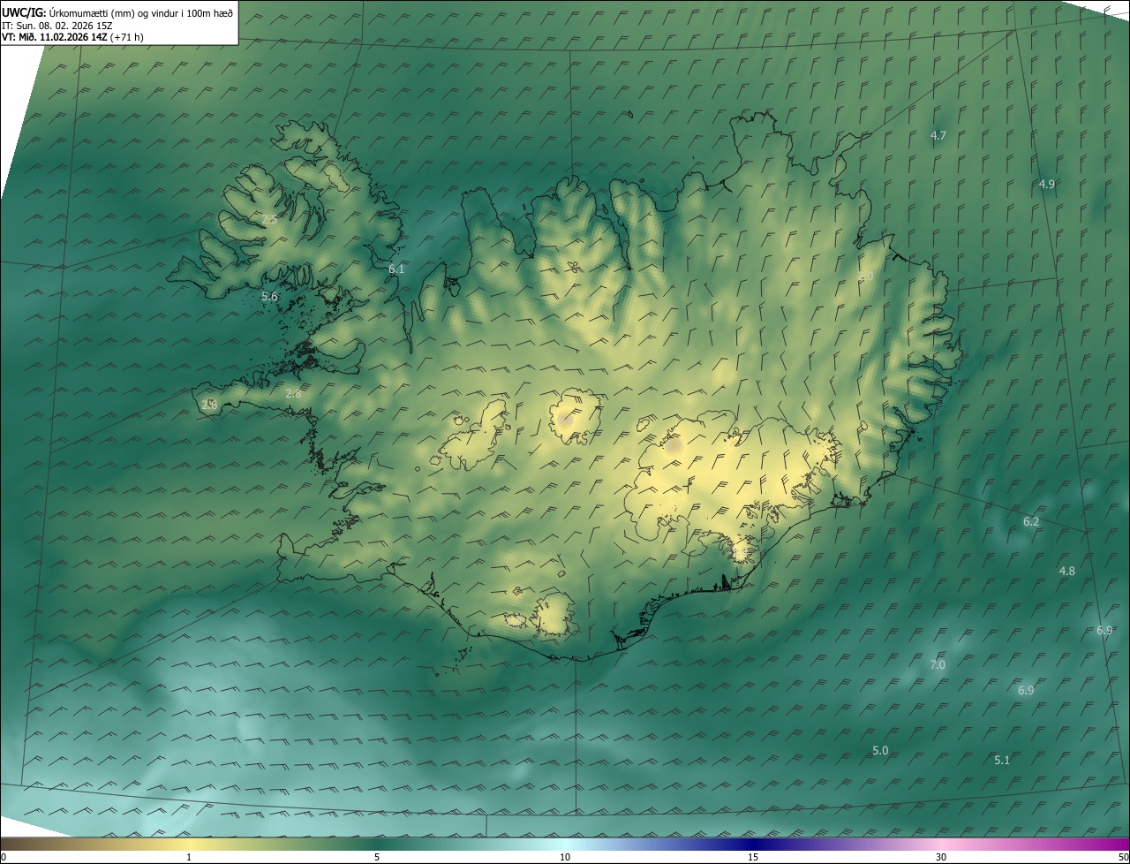Click the color scale label "30"
The height and width of the screenshot is (864, 1130).
(x=941, y=857)
